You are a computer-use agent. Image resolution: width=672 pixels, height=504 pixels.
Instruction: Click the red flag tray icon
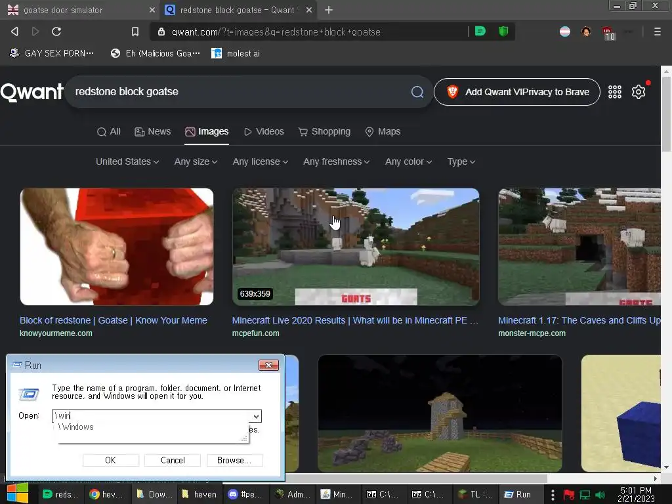pyautogui.click(x=569, y=495)
